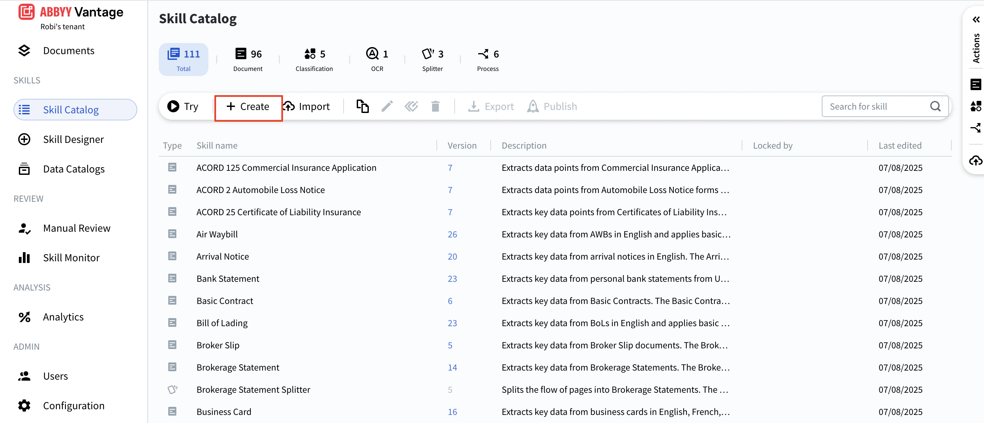Click the search magnifier icon

[x=935, y=106]
